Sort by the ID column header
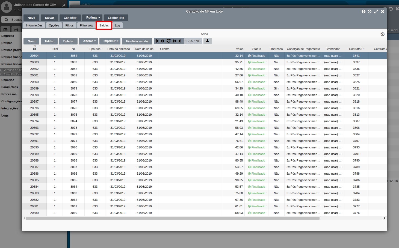The image size is (399, 248). click(x=34, y=49)
